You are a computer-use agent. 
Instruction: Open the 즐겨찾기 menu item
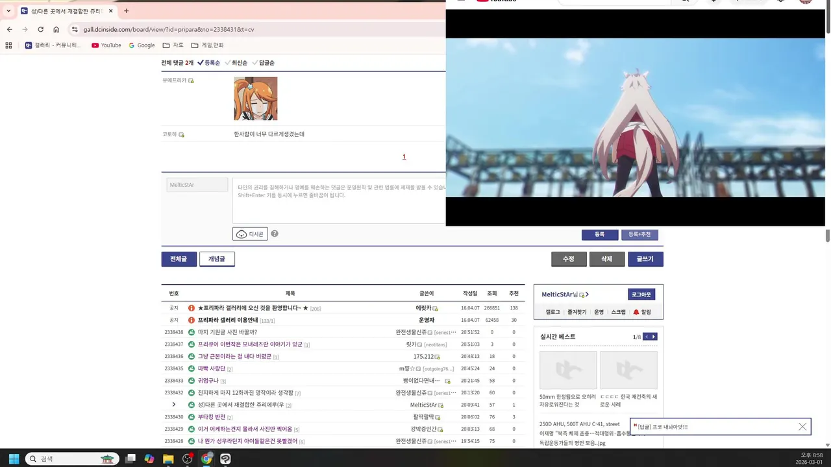click(x=577, y=312)
